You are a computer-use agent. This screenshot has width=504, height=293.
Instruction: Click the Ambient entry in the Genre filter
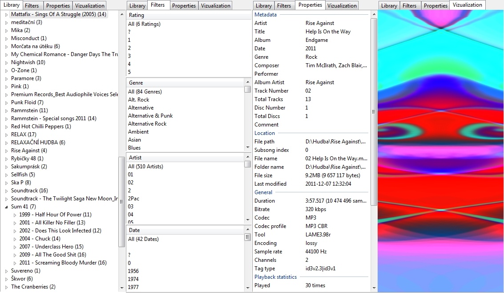point(138,132)
